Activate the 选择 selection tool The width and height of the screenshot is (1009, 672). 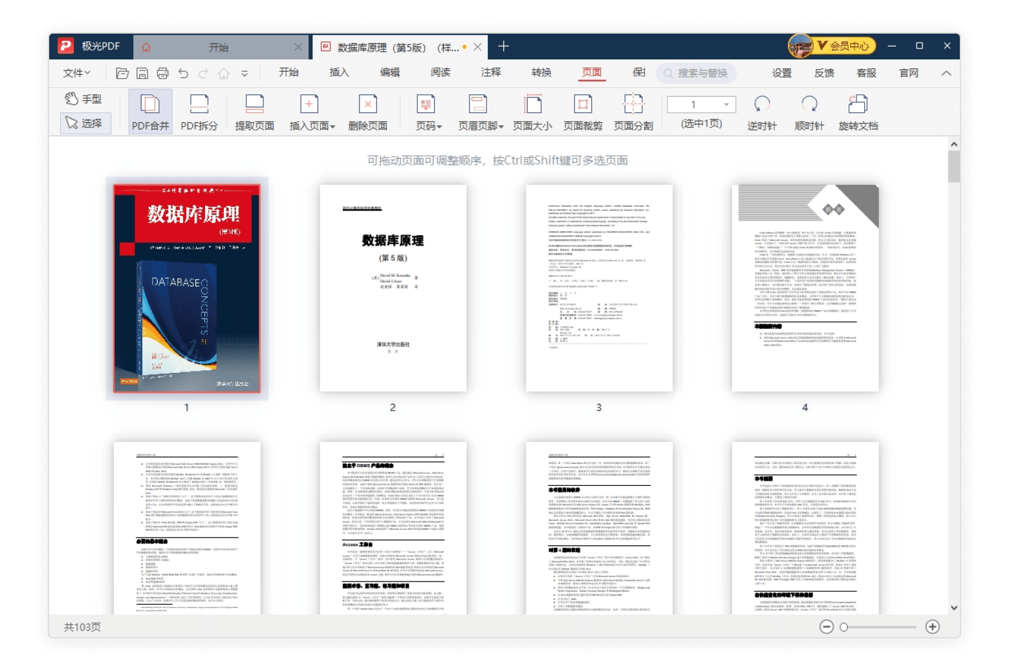pyautogui.click(x=85, y=123)
